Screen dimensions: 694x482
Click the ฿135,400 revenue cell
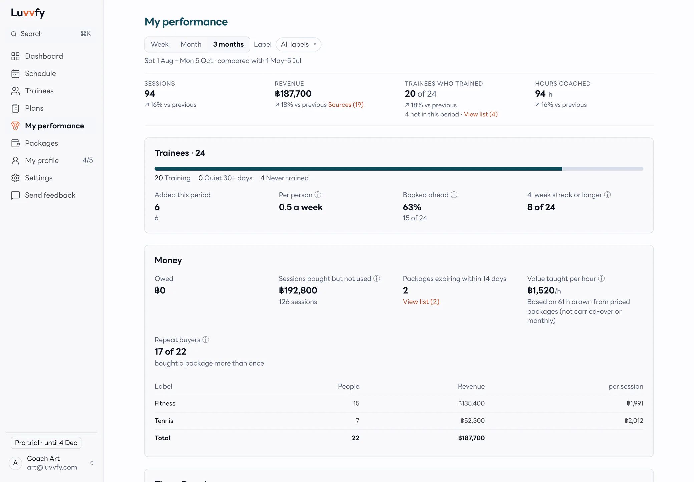(x=471, y=403)
